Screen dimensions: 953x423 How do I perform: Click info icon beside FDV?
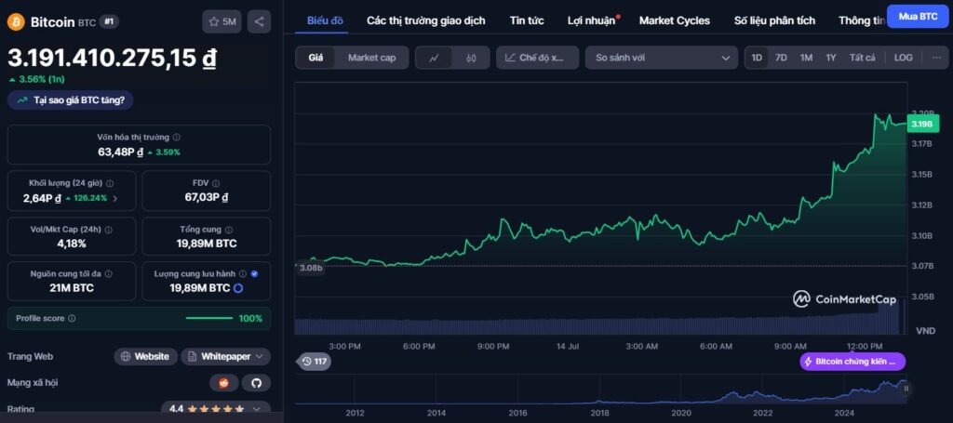216,183
